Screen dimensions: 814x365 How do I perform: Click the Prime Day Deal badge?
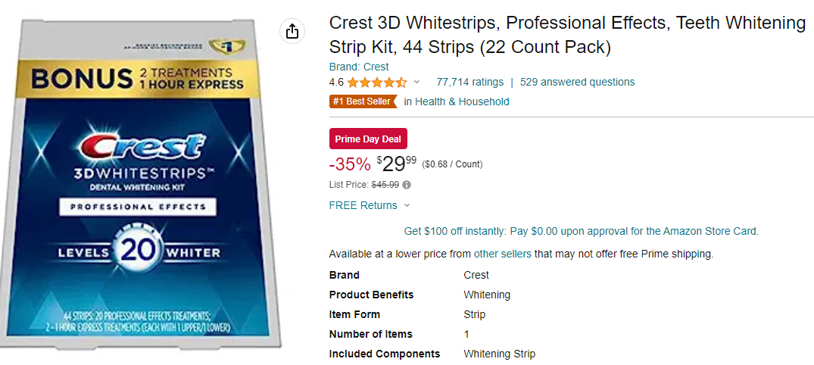tap(368, 139)
